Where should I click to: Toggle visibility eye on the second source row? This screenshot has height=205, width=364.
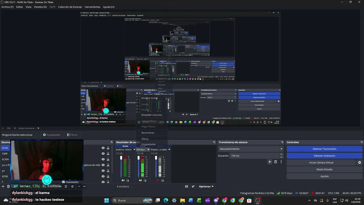103,153
